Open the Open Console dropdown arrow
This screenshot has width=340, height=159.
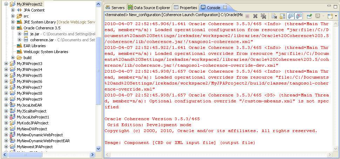[336, 16]
